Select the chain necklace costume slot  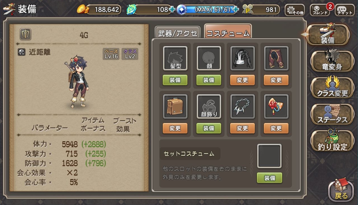point(243,106)
